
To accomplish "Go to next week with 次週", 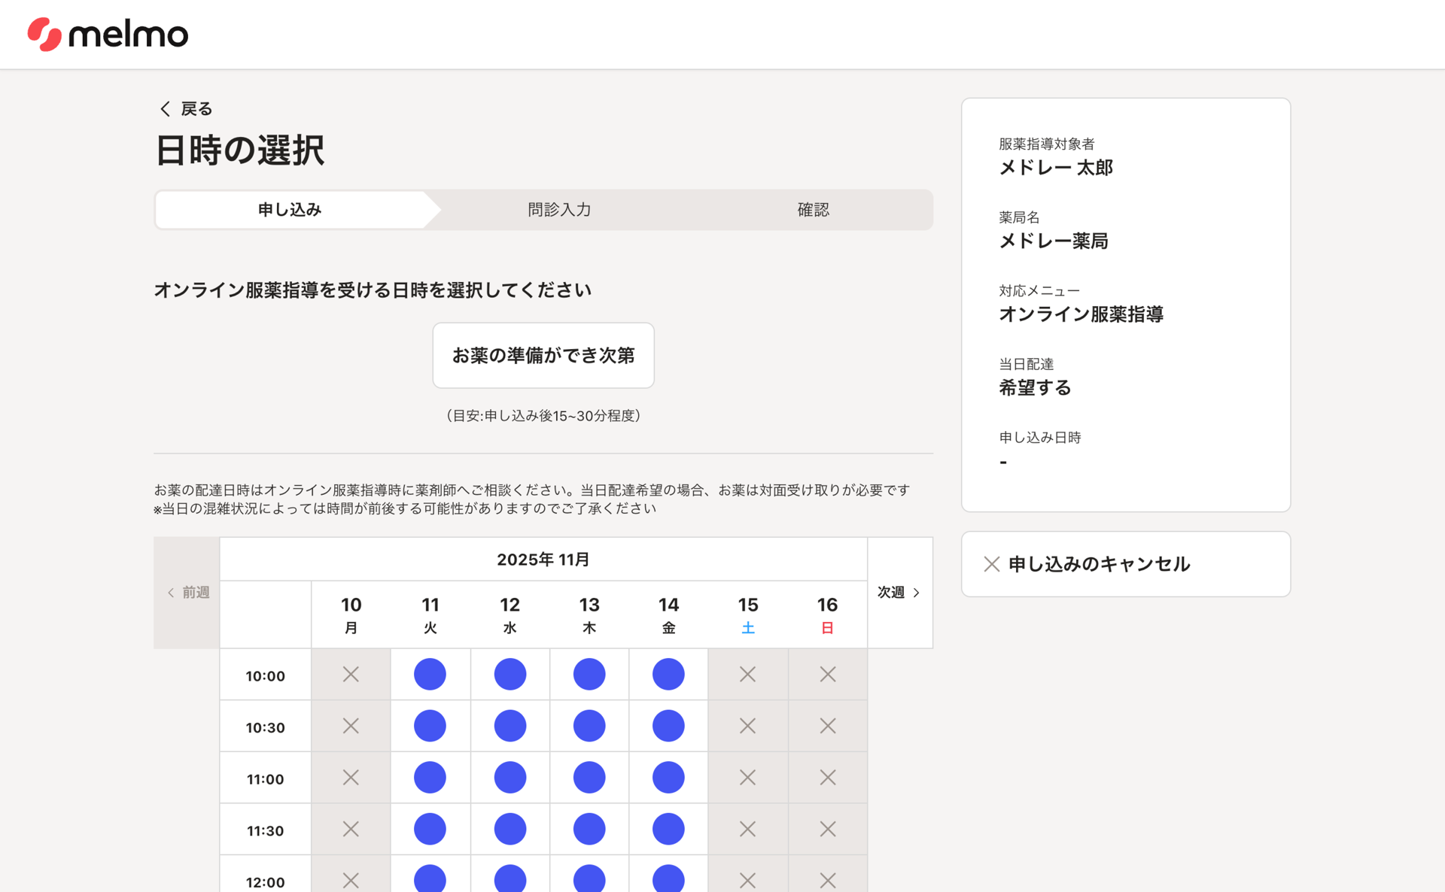I will click(x=899, y=593).
